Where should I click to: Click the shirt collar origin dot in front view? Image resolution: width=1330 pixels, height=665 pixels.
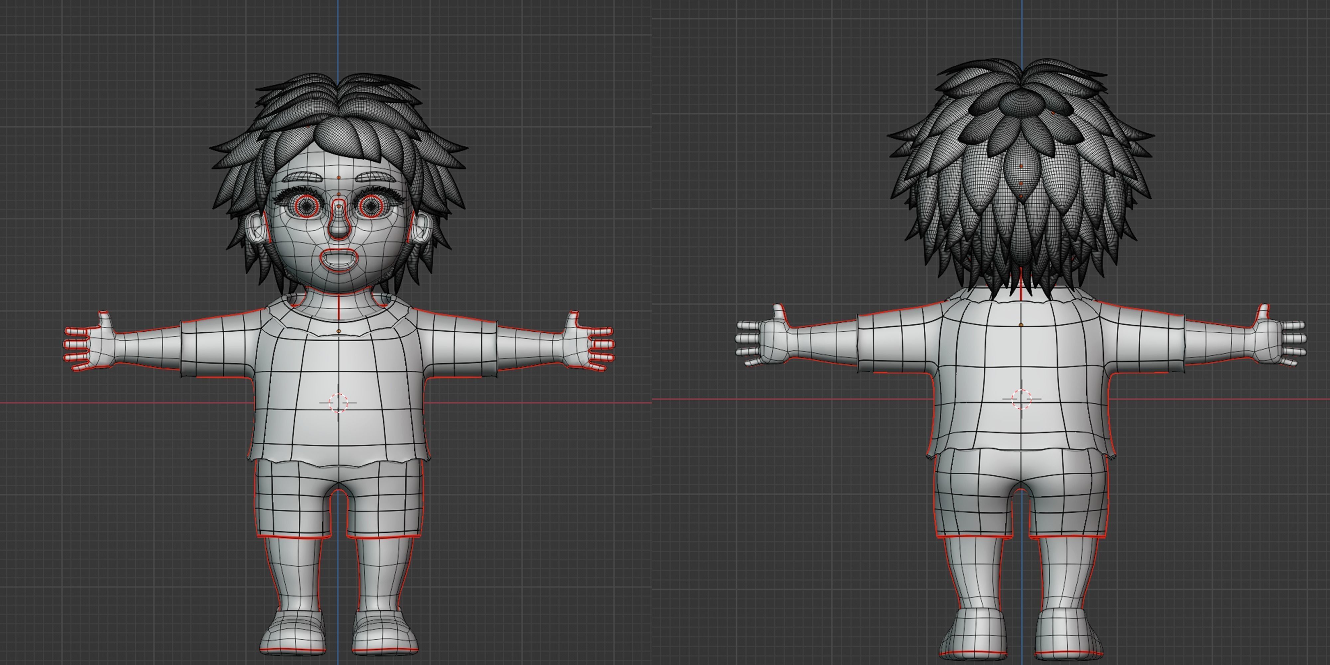coord(339,331)
